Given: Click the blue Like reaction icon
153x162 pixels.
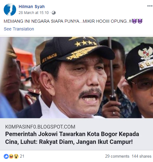Looking at the screenshot, I should point(6,156).
